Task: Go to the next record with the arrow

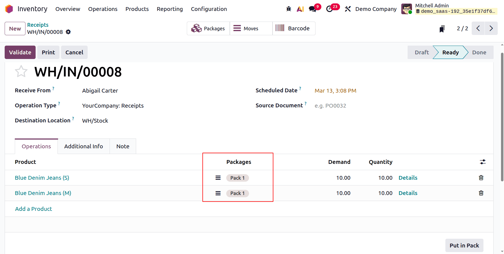Action: [x=491, y=28]
